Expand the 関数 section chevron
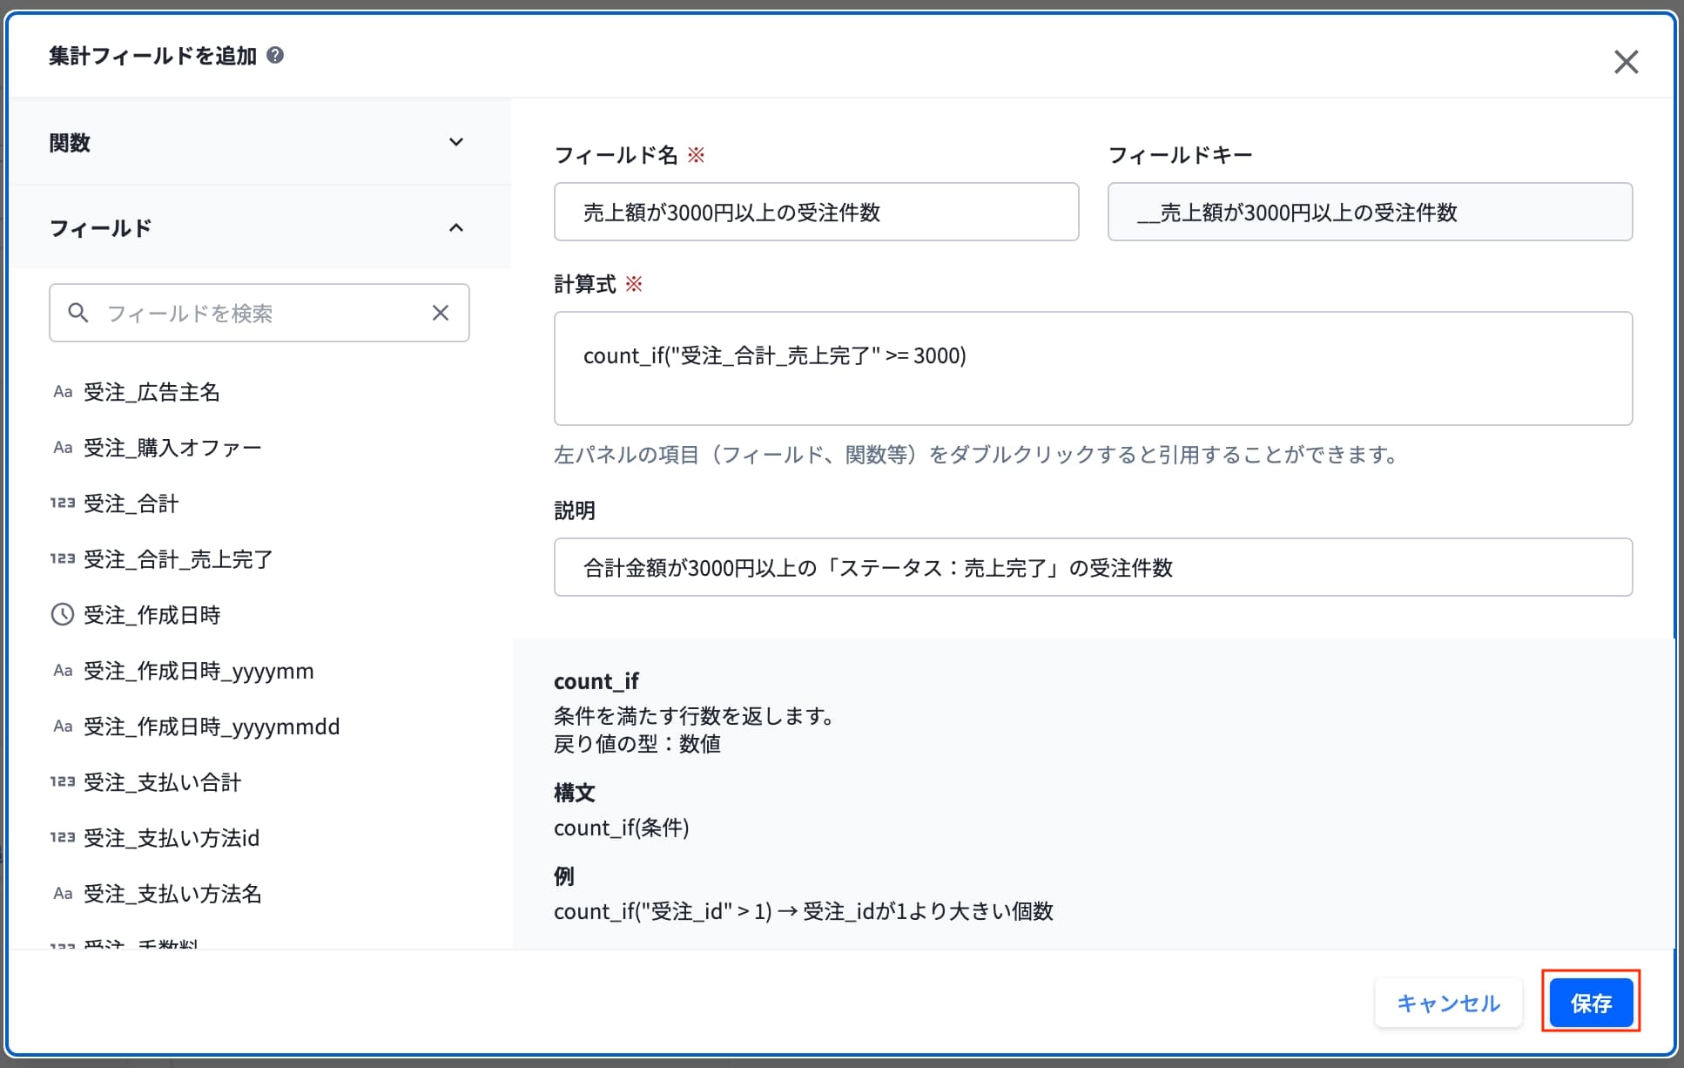 (x=456, y=142)
